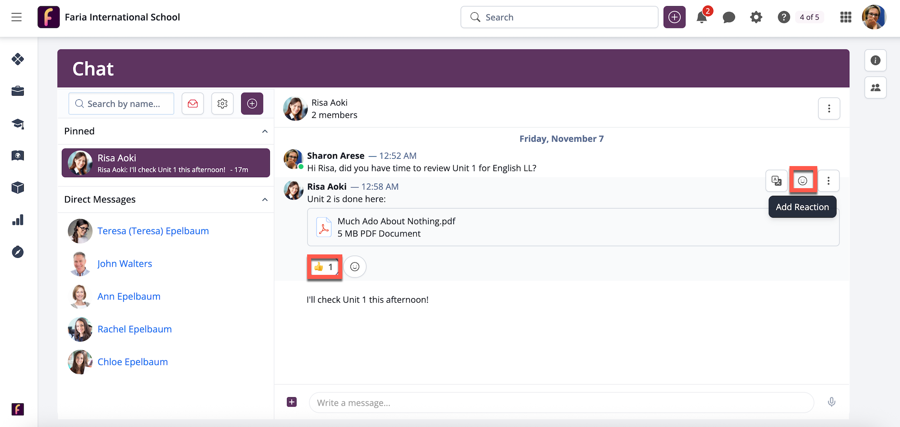Open the unread inbox filter icon
900x427 pixels.
point(193,103)
